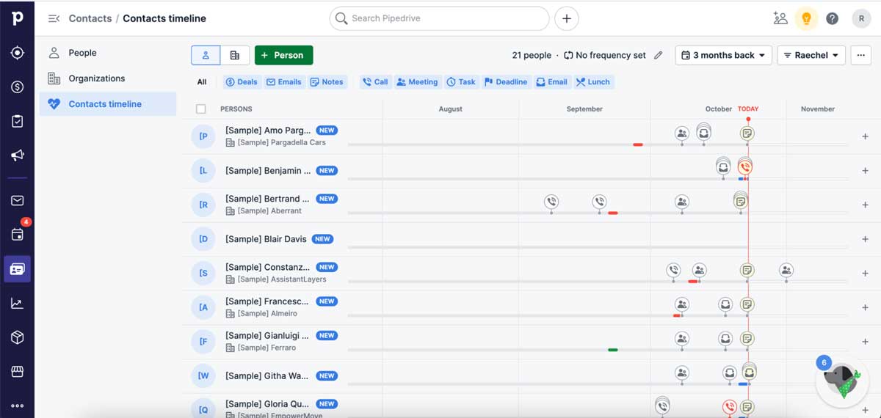Open Activities calendar icon with badge 4
This screenshot has height=418, width=881.
17,234
